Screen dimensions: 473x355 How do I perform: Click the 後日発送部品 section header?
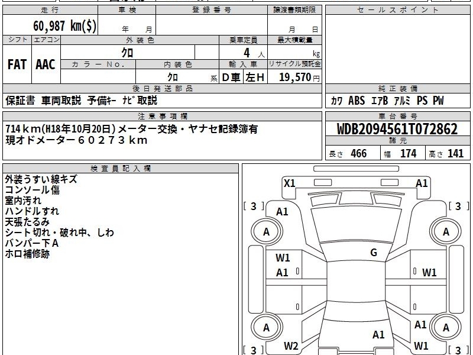click(x=162, y=89)
